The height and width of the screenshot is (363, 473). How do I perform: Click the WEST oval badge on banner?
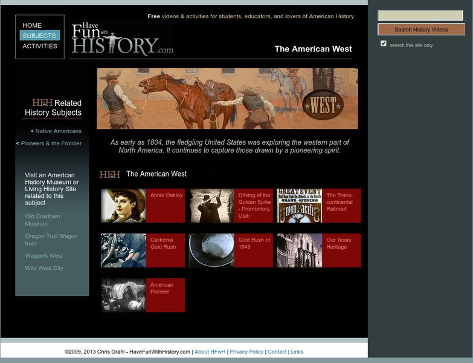click(x=323, y=105)
